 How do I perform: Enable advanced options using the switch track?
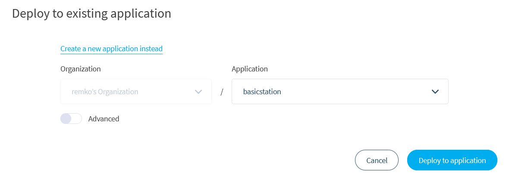[x=71, y=119]
